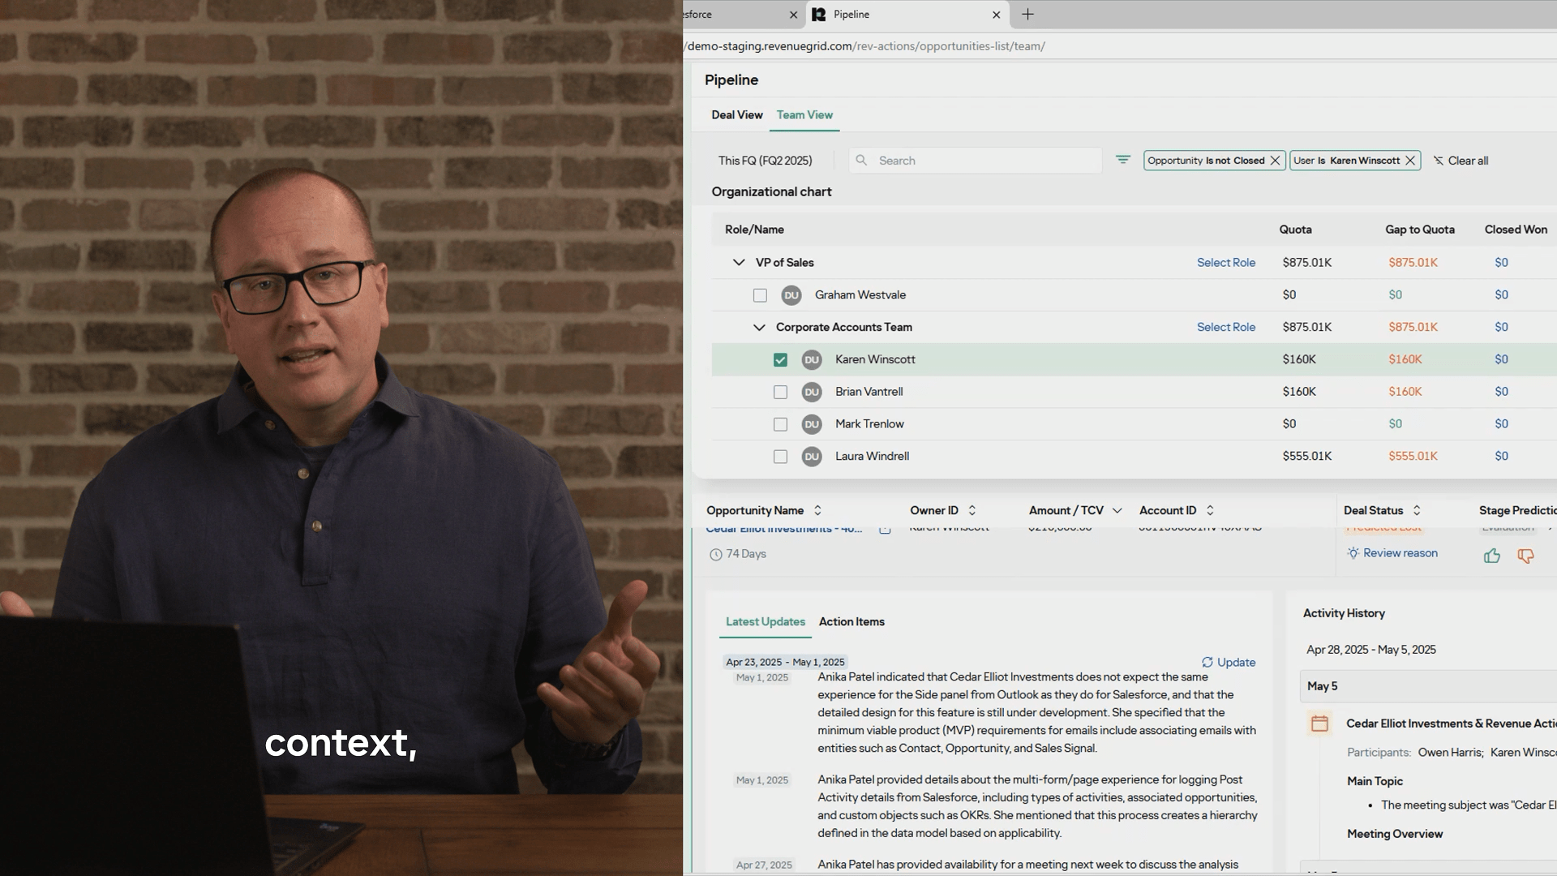Click the Revenue Grid favicon on the Pipeline tab

(x=818, y=15)
